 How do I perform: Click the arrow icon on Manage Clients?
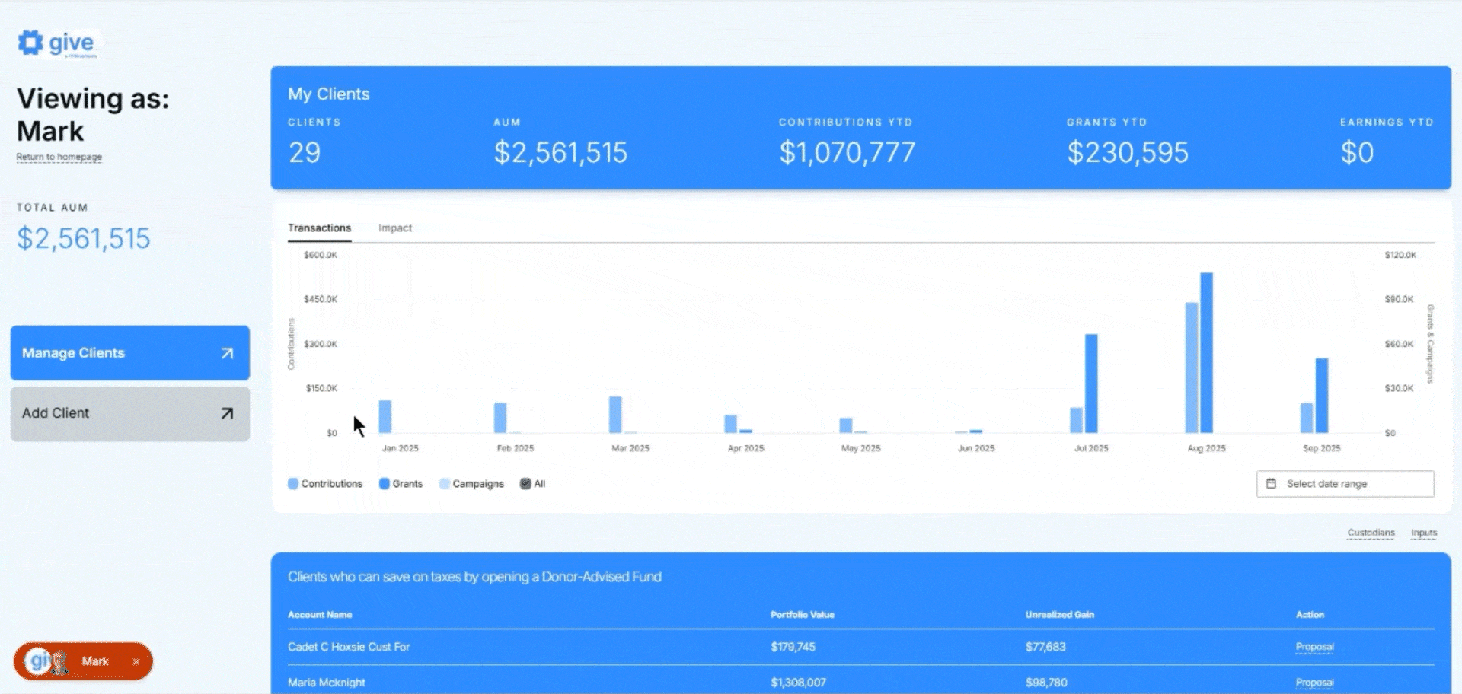227,353
